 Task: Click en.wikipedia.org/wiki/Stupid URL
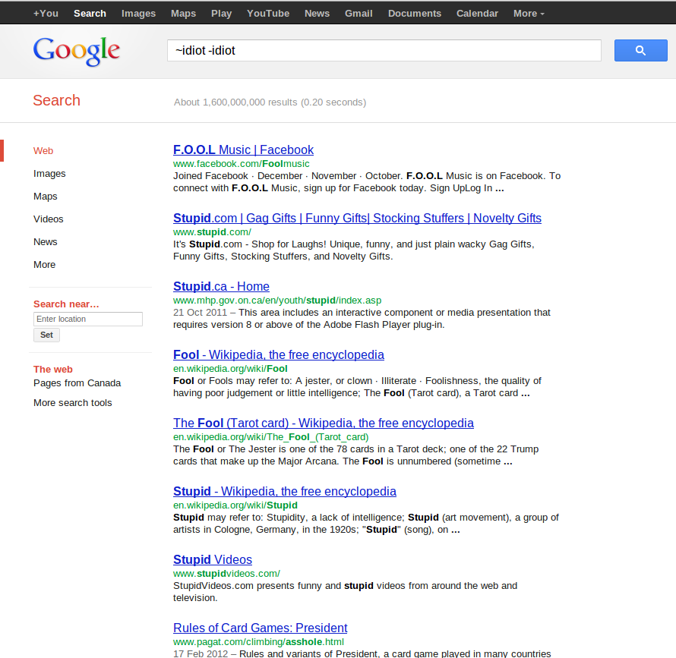click(x=235, y=505)
